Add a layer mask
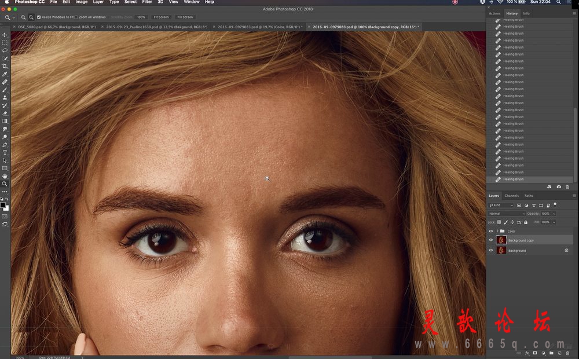The height and width of the screenshot is (359, 579). coord(535,353)
